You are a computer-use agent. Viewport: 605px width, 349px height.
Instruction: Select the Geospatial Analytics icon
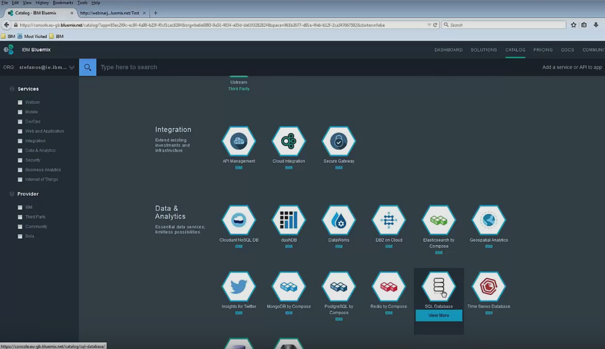click(489, 220)
